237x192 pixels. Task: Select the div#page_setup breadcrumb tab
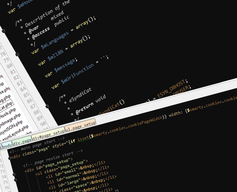click(48, 135)
